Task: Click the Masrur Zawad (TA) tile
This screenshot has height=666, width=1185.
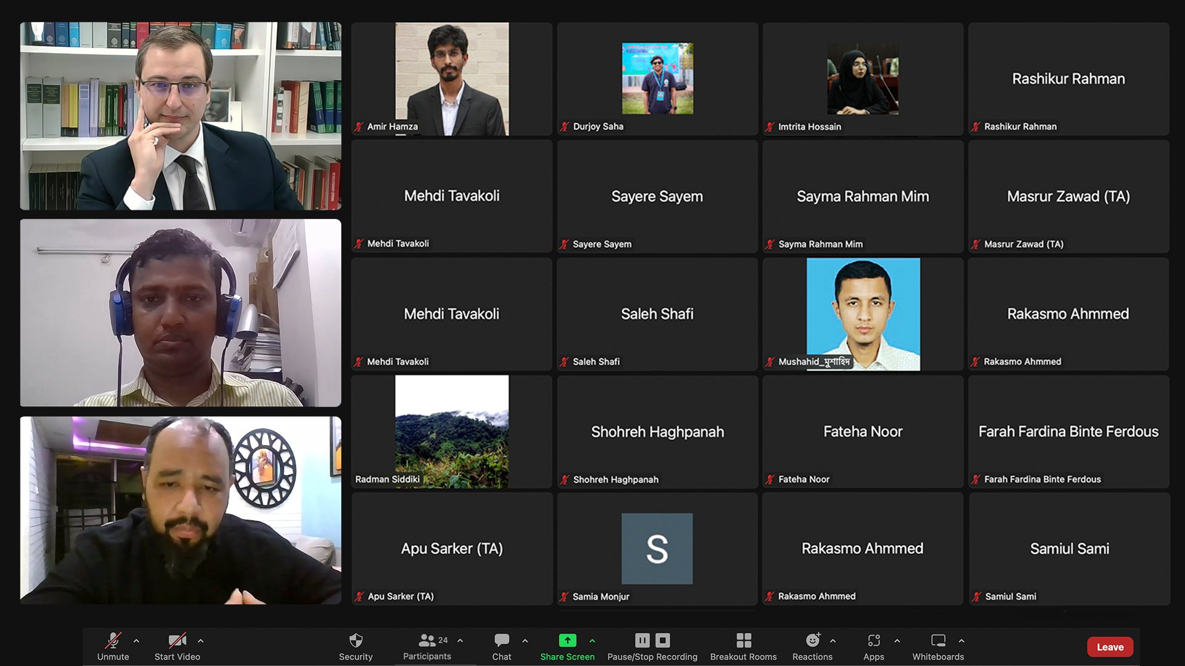Action: point(1068,196)
